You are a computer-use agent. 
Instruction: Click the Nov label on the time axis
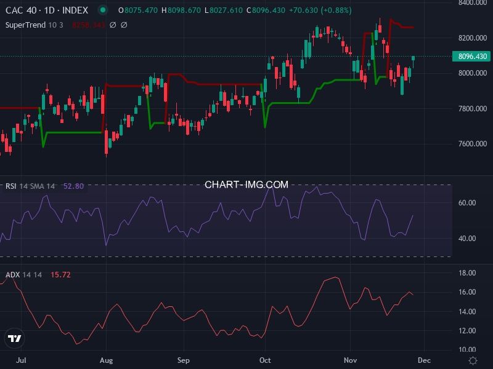(x=350, y=360)
